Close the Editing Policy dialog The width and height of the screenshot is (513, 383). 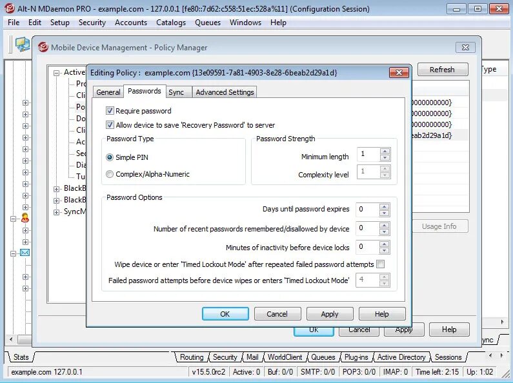pyautogui.click(x=399, y=73)
